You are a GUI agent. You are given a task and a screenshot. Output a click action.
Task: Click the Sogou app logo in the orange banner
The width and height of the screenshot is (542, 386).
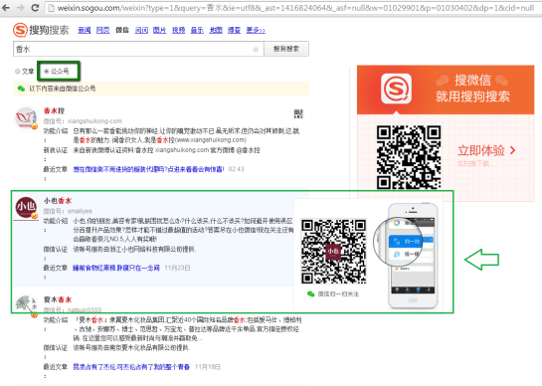coord(396,89)
